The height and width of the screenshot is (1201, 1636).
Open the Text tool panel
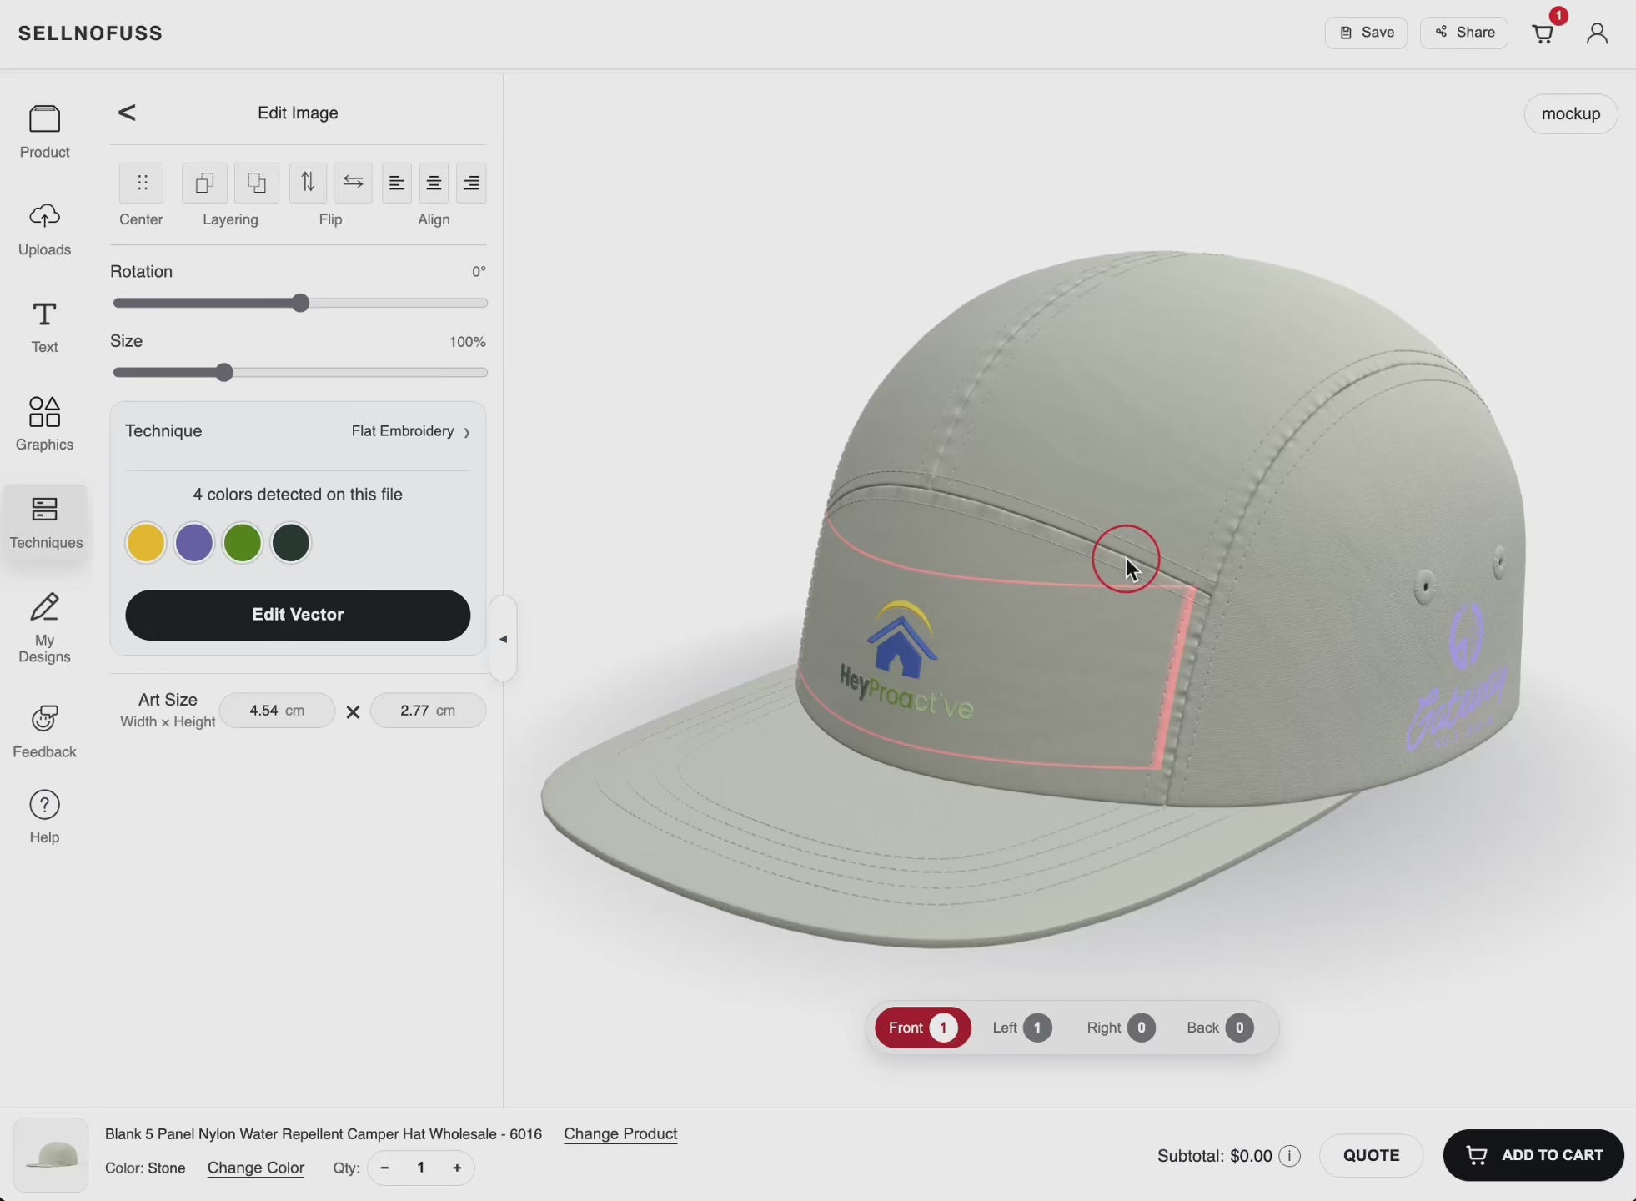pyautogui.click(x=44, y=326)
